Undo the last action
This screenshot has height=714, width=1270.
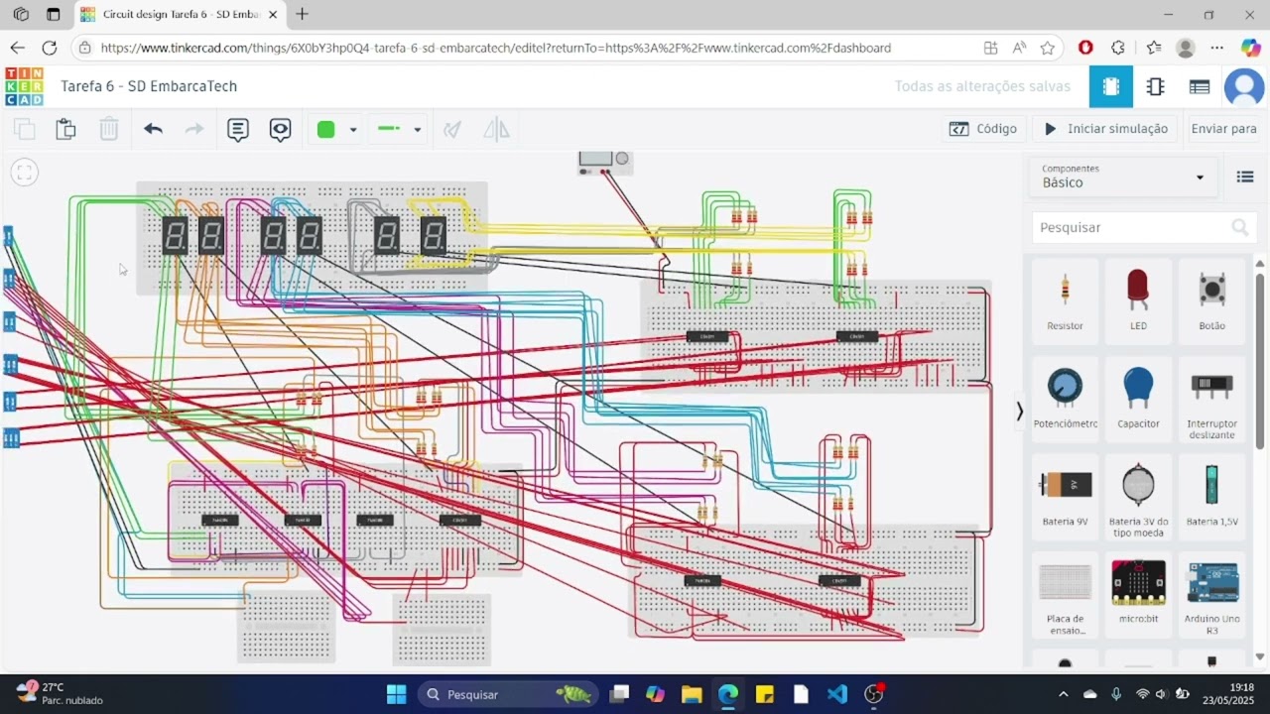coord(153,129)
